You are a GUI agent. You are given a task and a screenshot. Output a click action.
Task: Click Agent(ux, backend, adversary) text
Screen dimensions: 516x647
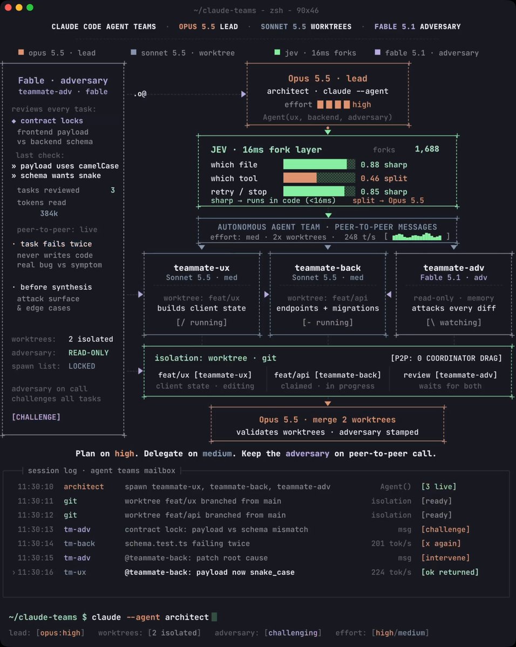tap(328, 117)
